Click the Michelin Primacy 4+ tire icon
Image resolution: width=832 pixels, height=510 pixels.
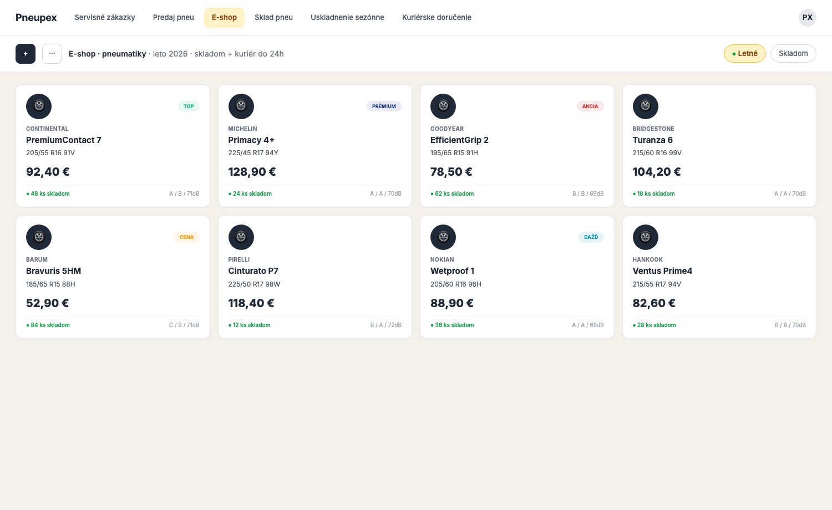(x=241, y=106)
